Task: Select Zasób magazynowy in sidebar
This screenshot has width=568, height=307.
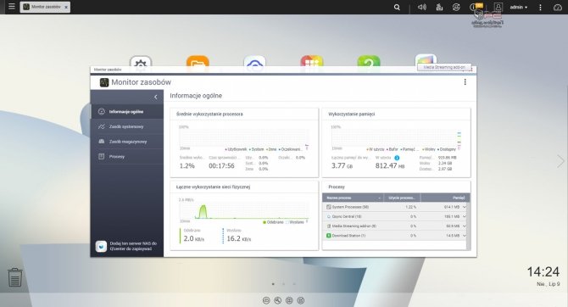Action: 127,142
